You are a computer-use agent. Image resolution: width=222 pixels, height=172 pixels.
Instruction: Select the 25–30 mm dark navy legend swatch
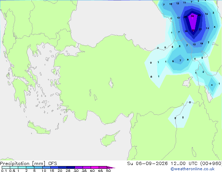(x=70, y=167)
